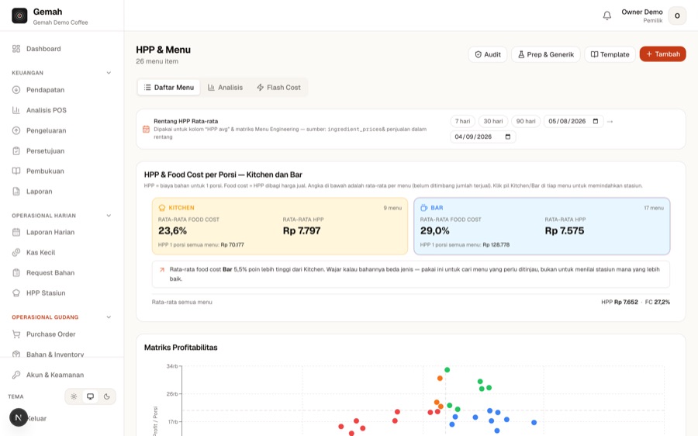Select the Daftar Menu tab

point(169,88)
